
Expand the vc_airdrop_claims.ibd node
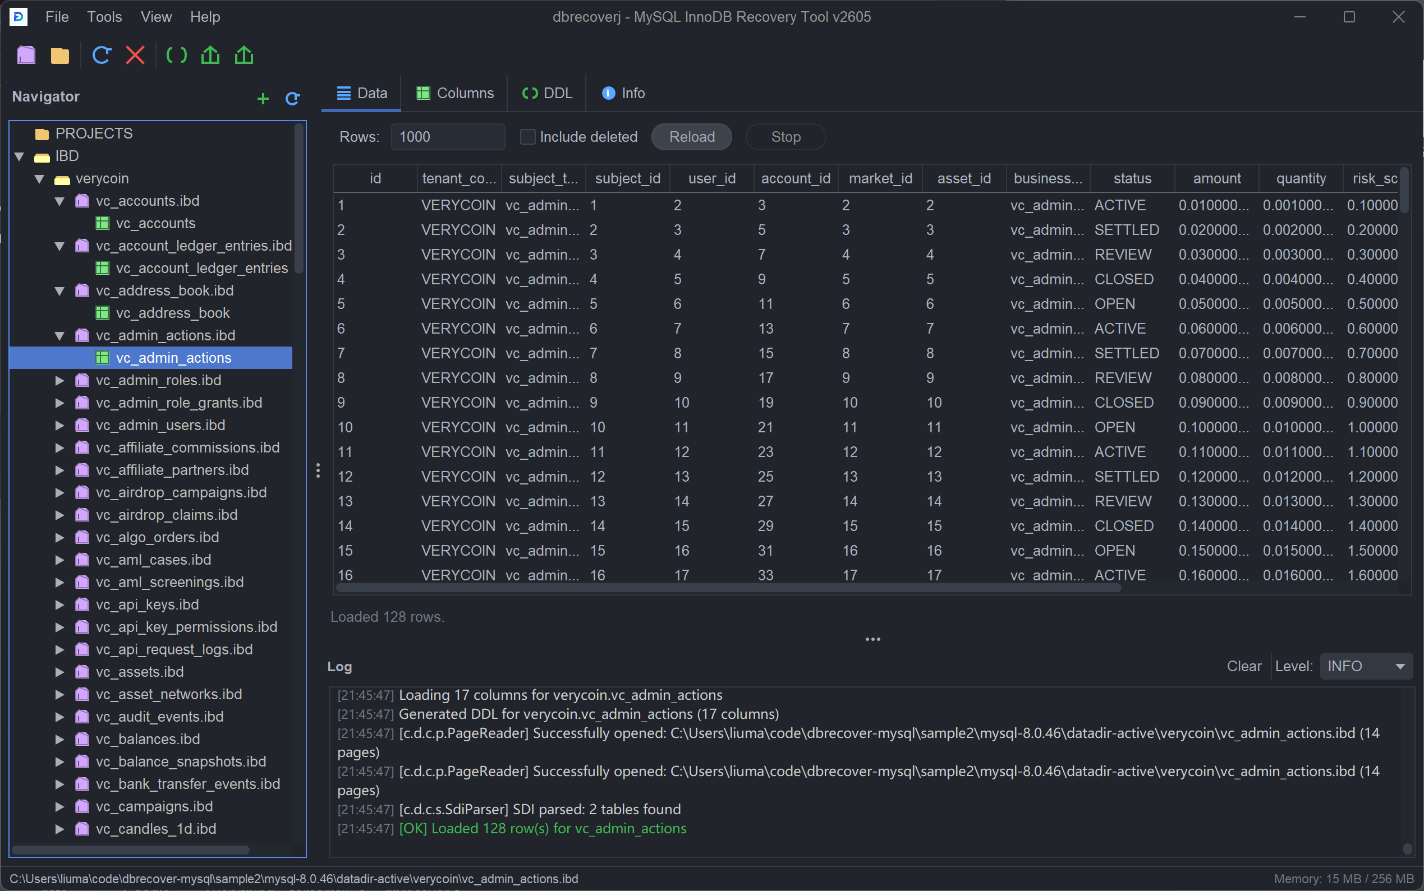click(x=59, y=514)
